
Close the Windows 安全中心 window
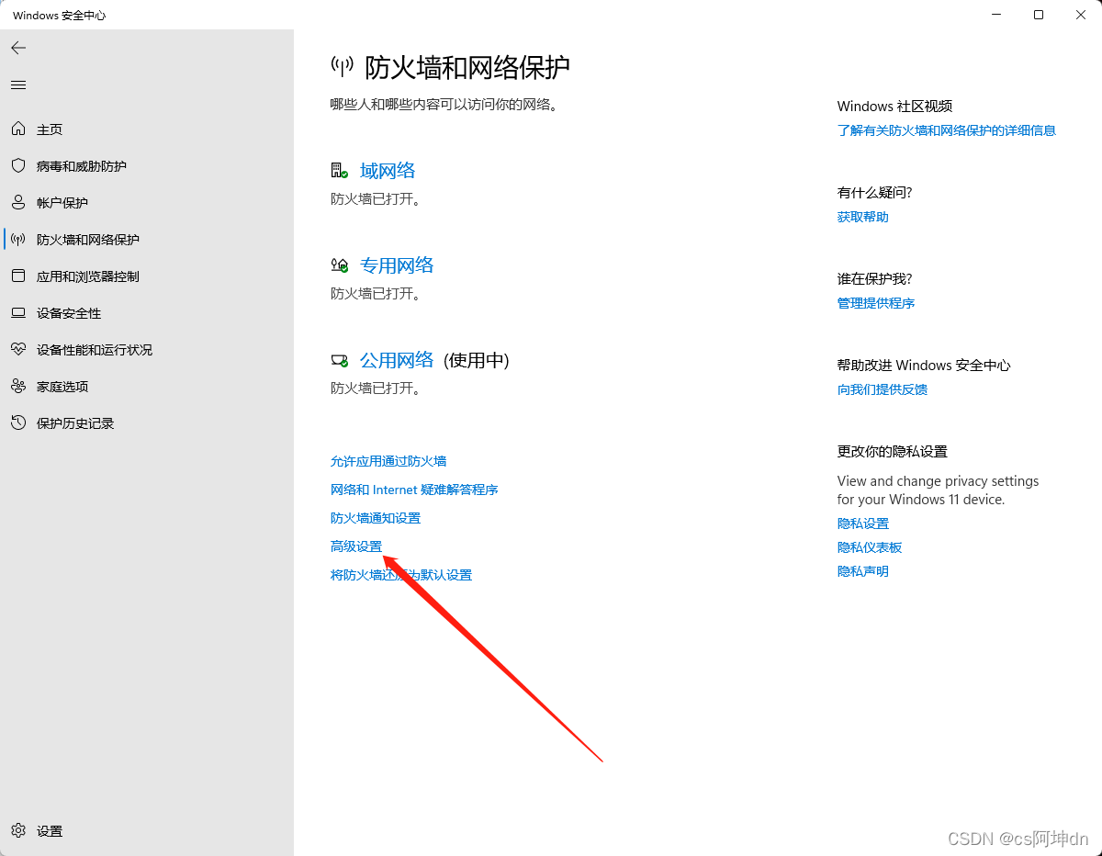[1081, 15]
